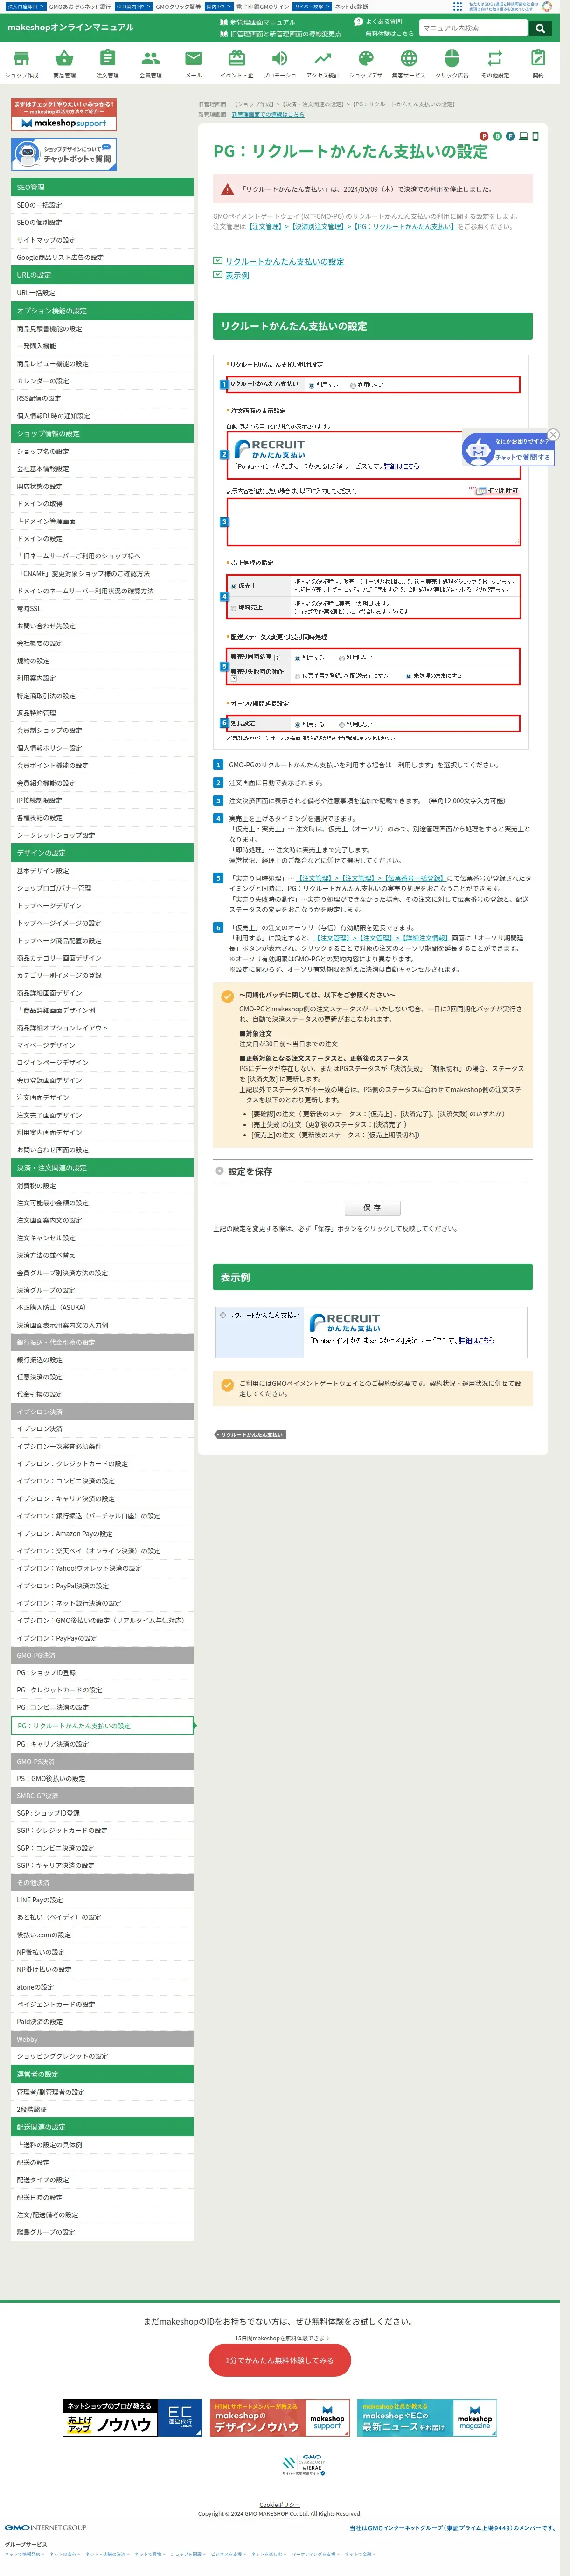Click the マニュアル内検索 search field

(x=473, y=28)
